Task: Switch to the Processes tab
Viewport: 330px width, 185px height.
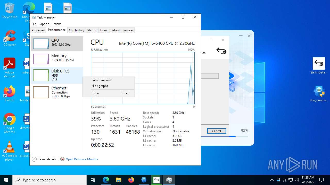Action: click(38, 30)
